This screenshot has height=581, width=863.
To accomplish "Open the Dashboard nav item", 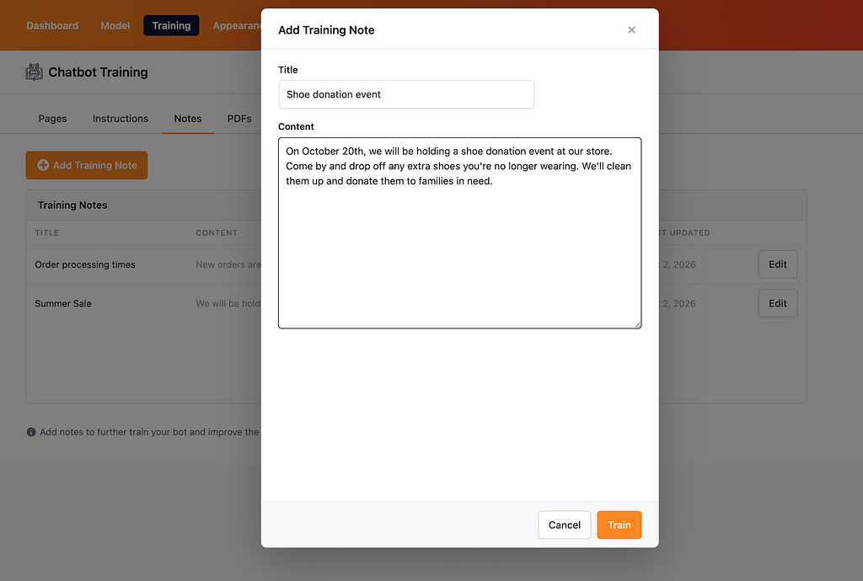I will [x=52, y=25].
